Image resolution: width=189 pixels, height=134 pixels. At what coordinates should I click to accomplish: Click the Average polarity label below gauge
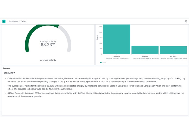click(48, 60)
